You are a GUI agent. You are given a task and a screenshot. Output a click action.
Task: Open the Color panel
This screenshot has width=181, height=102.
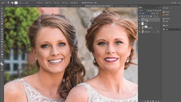[165, 25]
